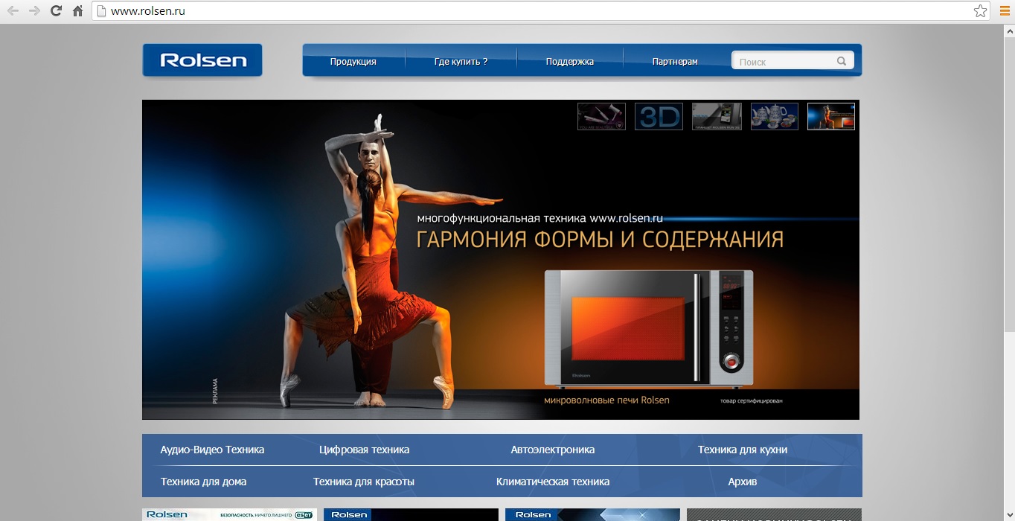This screenshot has height=521, width=1015.
Task: Reload the page with refresh icon
Action: point(56,11)
